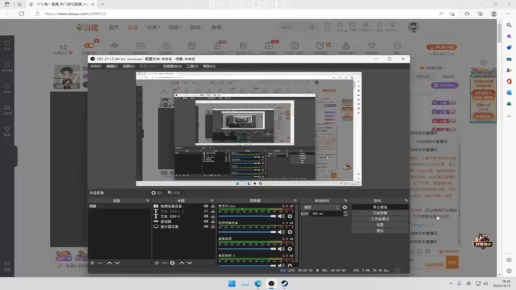Remove selected source with minus icon
The width and height of the screenshot is (516, 290).
[164, 263]
